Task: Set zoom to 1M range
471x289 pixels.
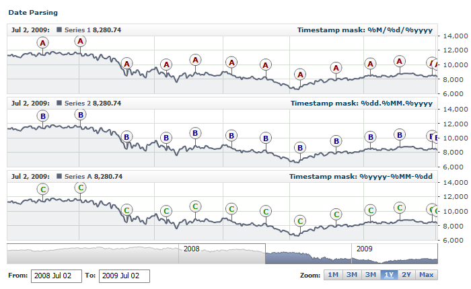Action: click(332, 275)
